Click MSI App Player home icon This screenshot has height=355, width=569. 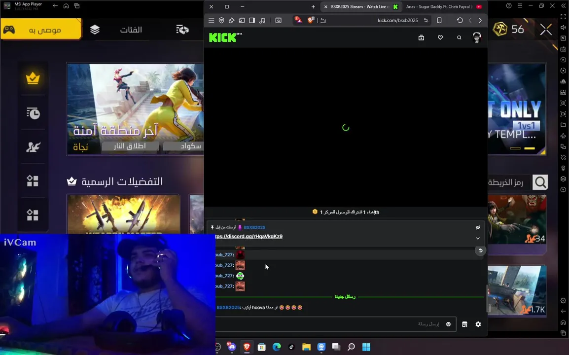pyautogui.click(x=66, y=6)
